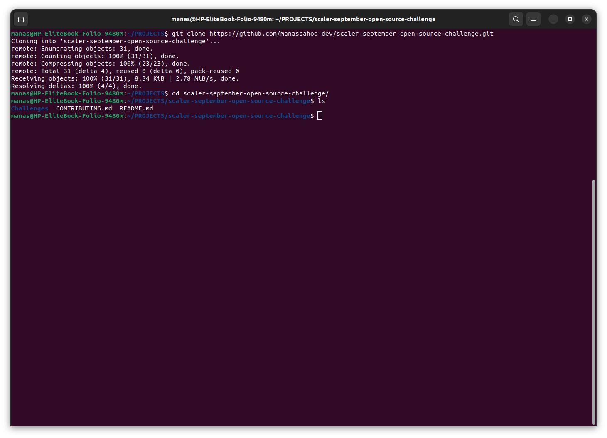607x438 pixels.
Task: Click the blinking cursor at the prompt
Action: pos(319,115)
